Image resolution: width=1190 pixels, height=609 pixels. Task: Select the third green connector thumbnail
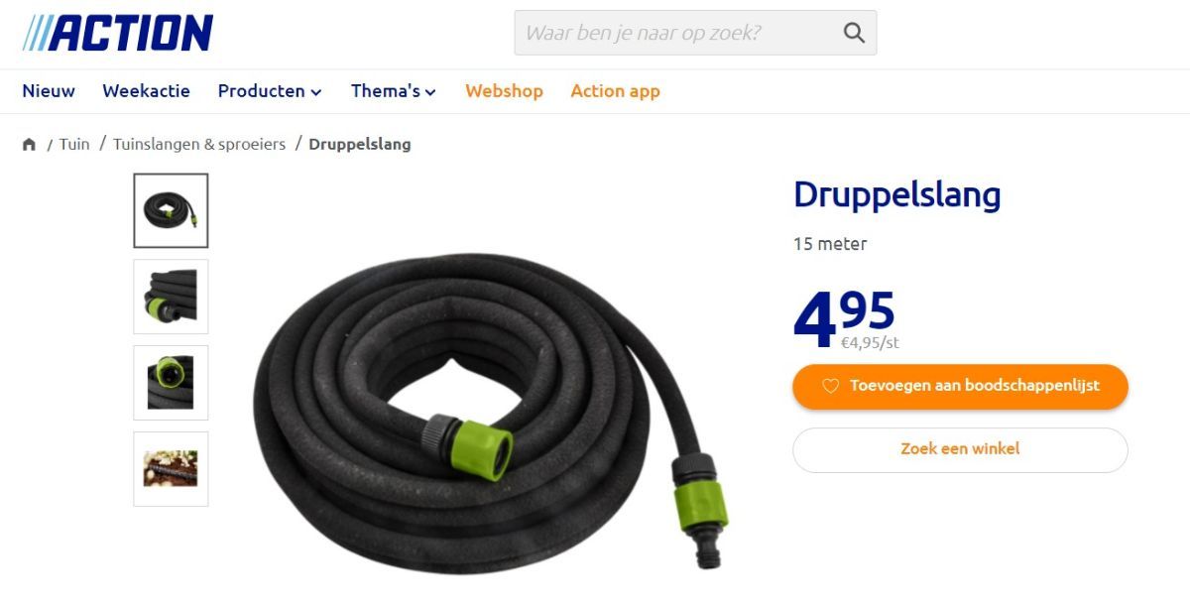171,383
